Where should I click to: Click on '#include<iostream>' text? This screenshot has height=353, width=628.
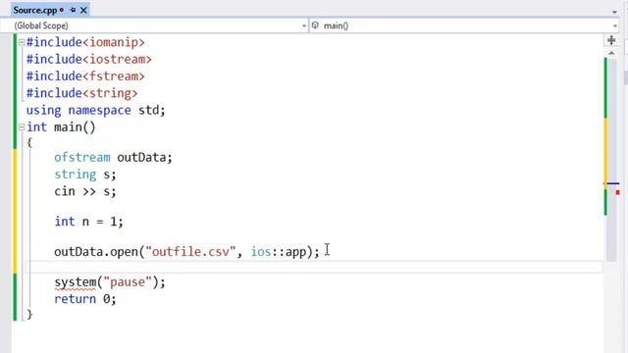tap(89, 59)
